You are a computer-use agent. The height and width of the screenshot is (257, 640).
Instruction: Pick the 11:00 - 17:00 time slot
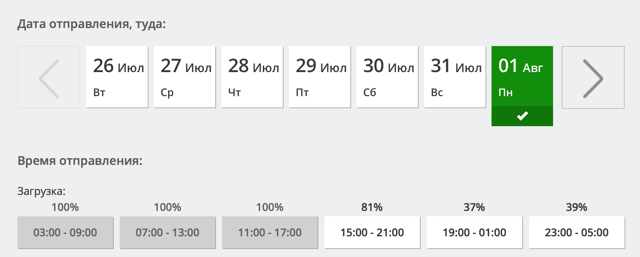(x=270, y=232)
